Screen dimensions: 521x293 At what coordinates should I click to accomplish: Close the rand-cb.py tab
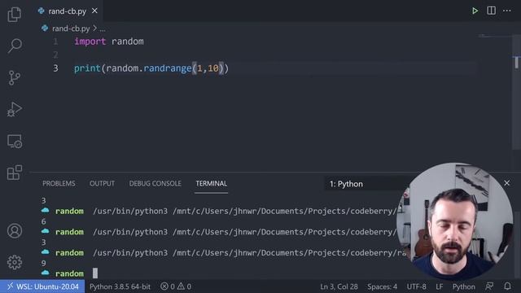point(94,11)
